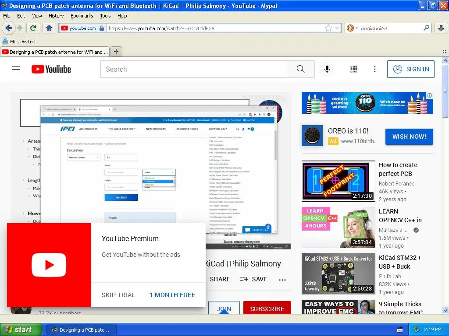The height and width of the screenshot is (336, 449).
Task: Open the LEARN OPENCV C++ video thumbnail
Action: (x=338, y=227)
